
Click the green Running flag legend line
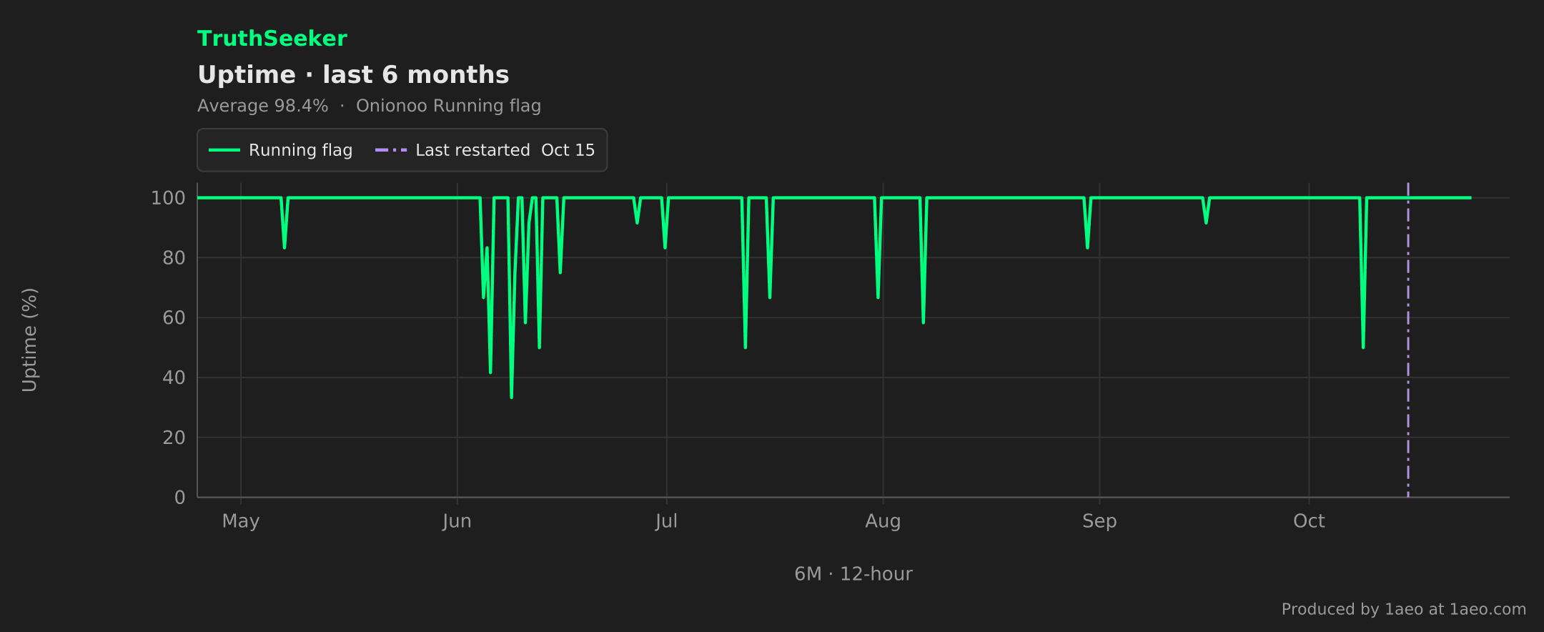(224, 150)
